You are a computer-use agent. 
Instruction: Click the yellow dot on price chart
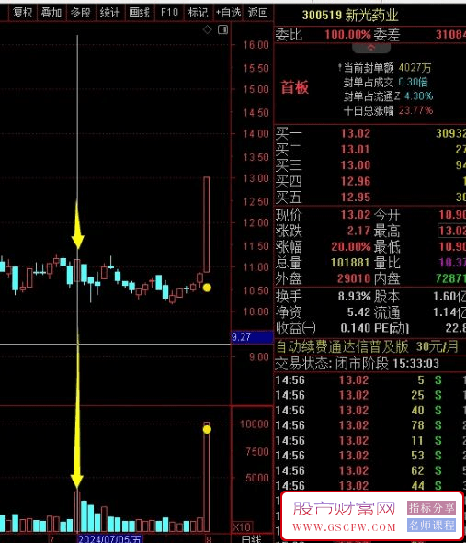[207, 288]
